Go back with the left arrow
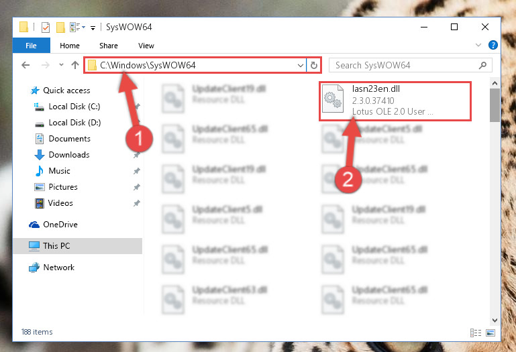516x352 pixels. tap(25, 65)
